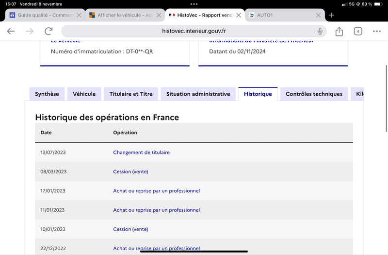Screen dimensions: 388x255
Task: Close the Afficher le véhicule tab
Action: pos(159,16)
